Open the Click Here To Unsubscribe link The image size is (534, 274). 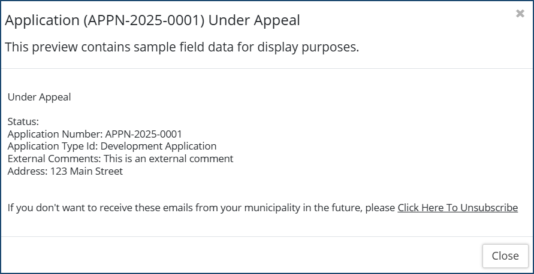click(x=457, y=208)
